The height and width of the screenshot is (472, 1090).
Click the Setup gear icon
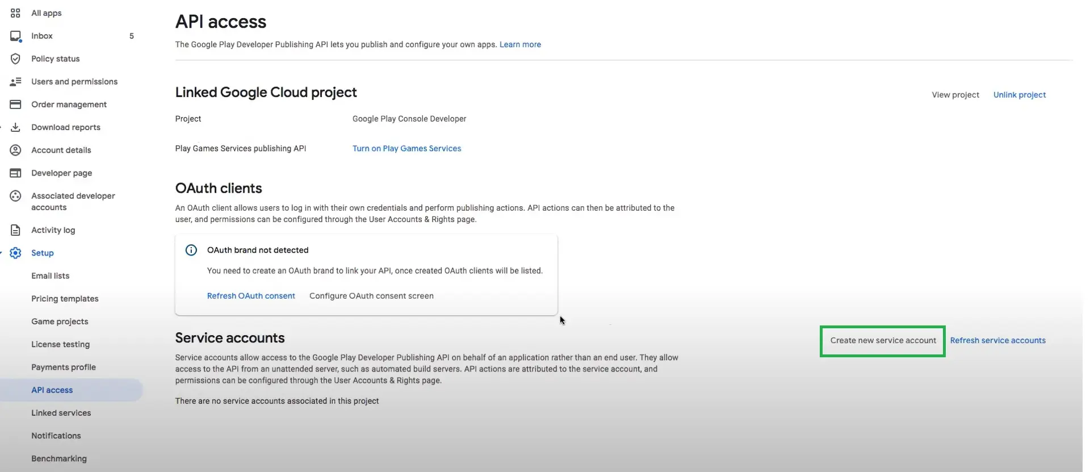coord(15,253)
